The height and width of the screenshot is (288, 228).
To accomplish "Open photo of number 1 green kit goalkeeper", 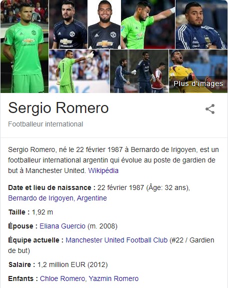I will pos(79,71).
